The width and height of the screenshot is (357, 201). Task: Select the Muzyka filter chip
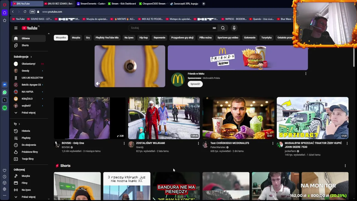76,38
